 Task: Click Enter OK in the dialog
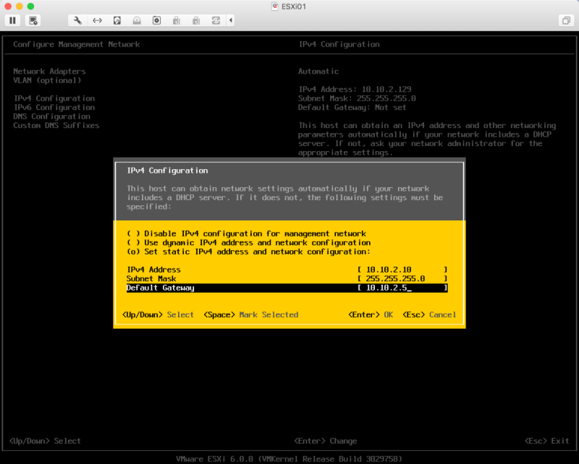click(x=370, y=314)
